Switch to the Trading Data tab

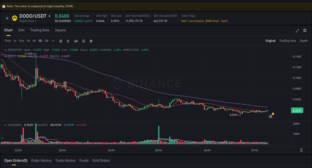point(40,30)
